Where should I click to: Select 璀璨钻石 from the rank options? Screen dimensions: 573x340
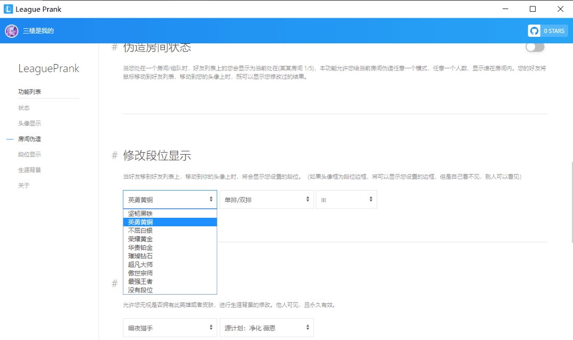[141, 256]
